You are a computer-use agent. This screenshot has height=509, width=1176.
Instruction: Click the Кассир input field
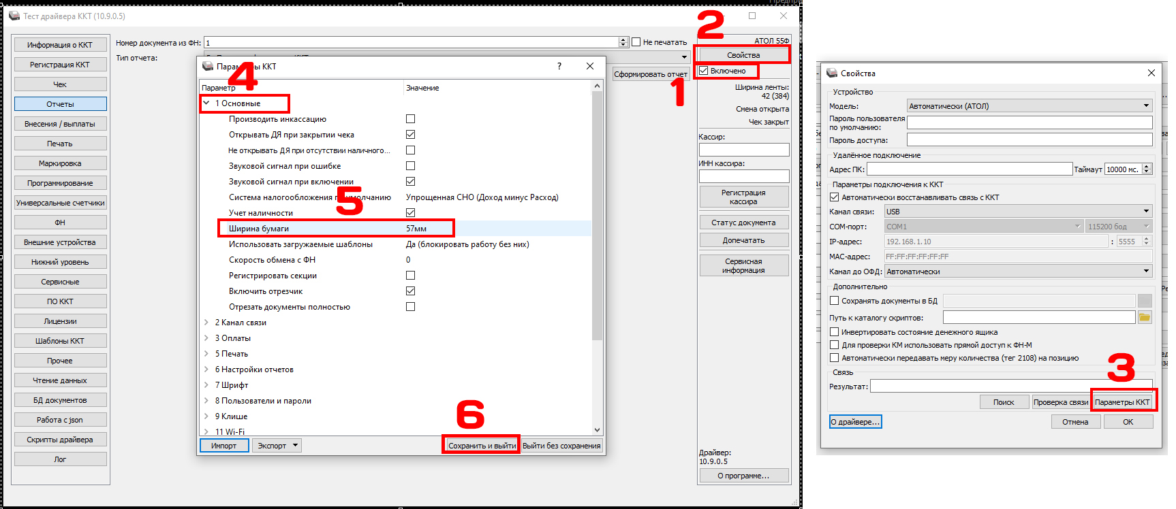743,150
